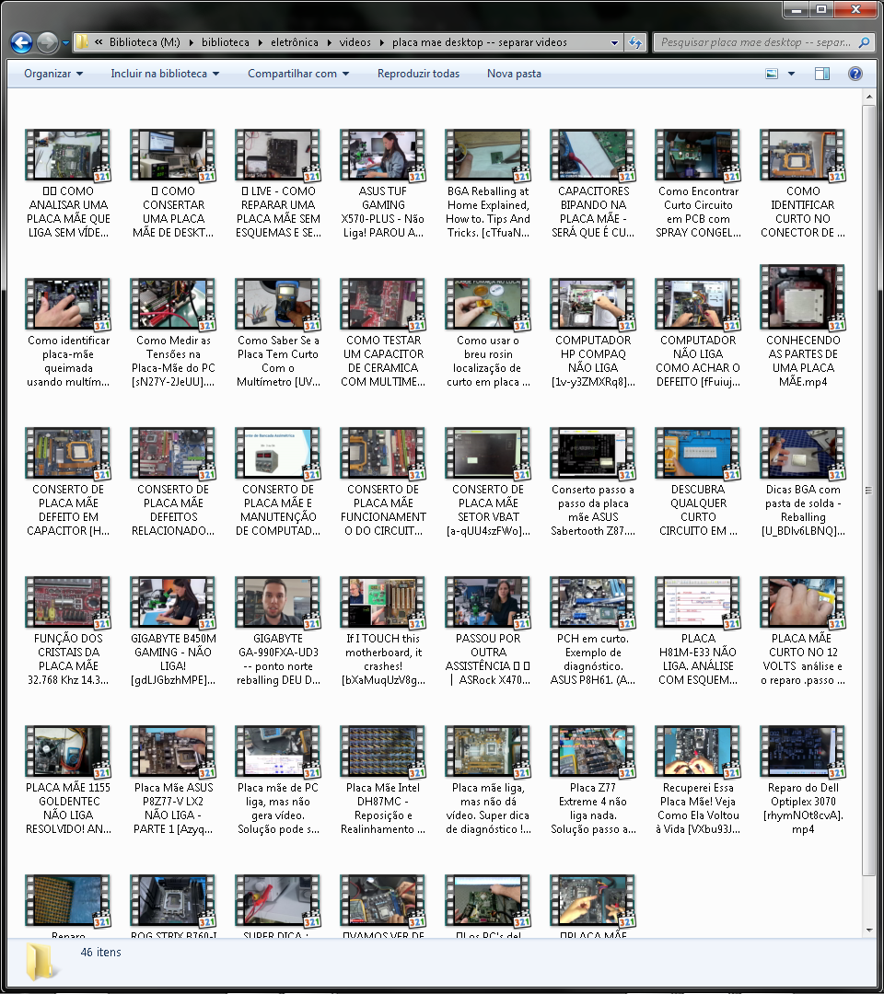Expand arrow after 'eletrônica' breadcrumb

tap(329, 42)
